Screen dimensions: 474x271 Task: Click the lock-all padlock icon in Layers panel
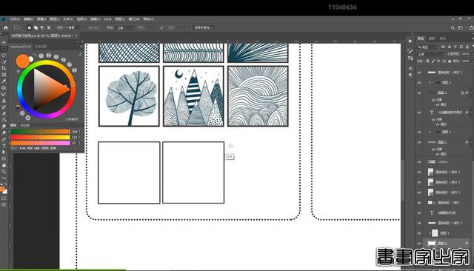click(450, 61)
